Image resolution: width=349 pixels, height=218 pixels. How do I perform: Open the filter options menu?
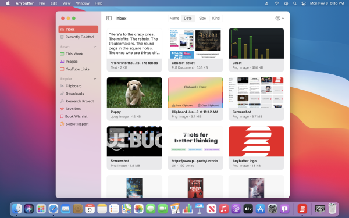[x=280, y=18]
